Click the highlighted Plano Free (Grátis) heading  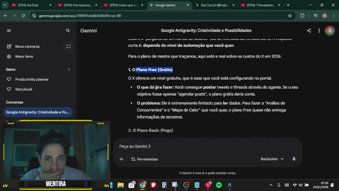tap(154, 70)
